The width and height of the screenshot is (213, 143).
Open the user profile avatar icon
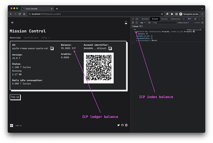click(126, 23)
